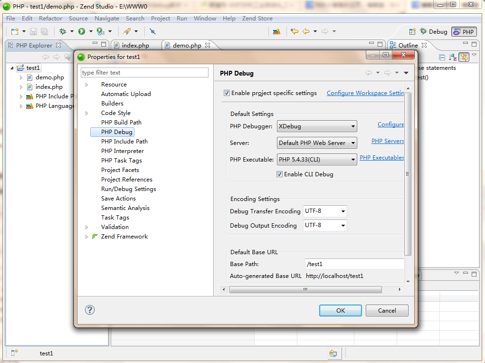Screen dimensions: 485x363
Task: Click the vertical scrollbar in PHP Debug page
Action: click(x=408, y=174)
